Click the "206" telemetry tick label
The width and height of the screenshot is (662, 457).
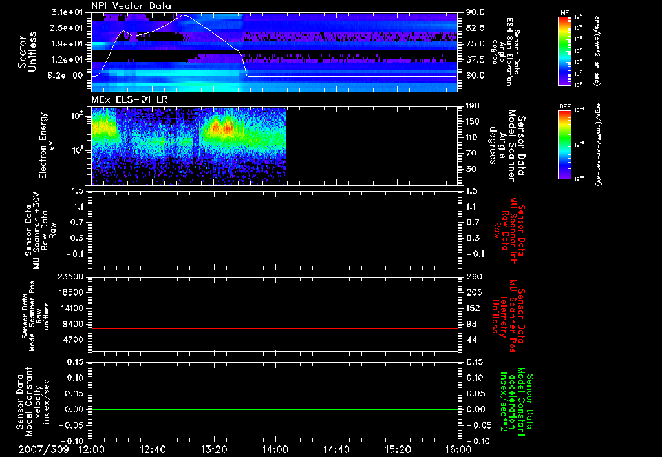point(473,292)
